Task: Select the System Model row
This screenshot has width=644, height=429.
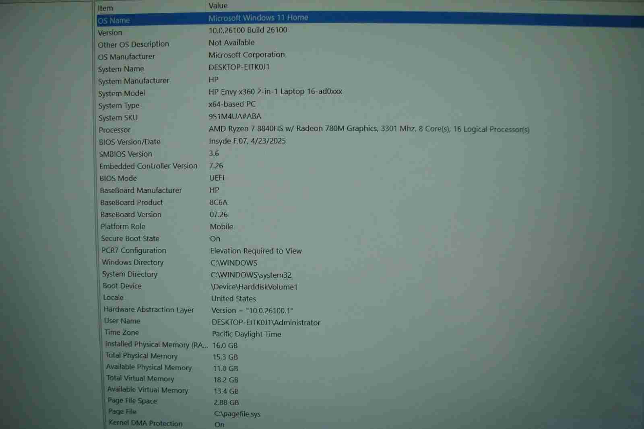Action: pyautogui.click(x=122, y=93)
